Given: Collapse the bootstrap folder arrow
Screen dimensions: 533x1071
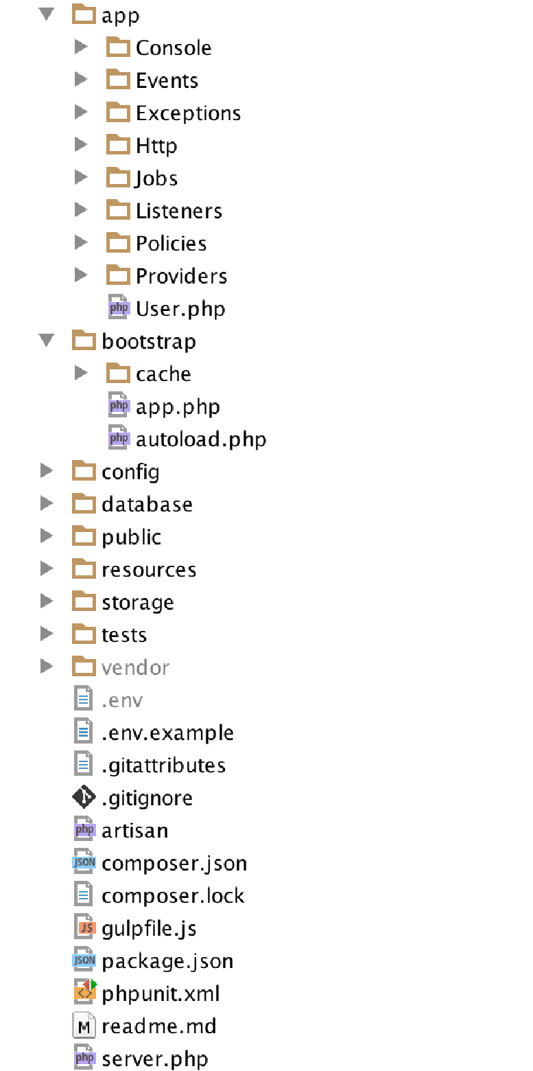Looking at the screenshot, I should click(x=47, y=341).
